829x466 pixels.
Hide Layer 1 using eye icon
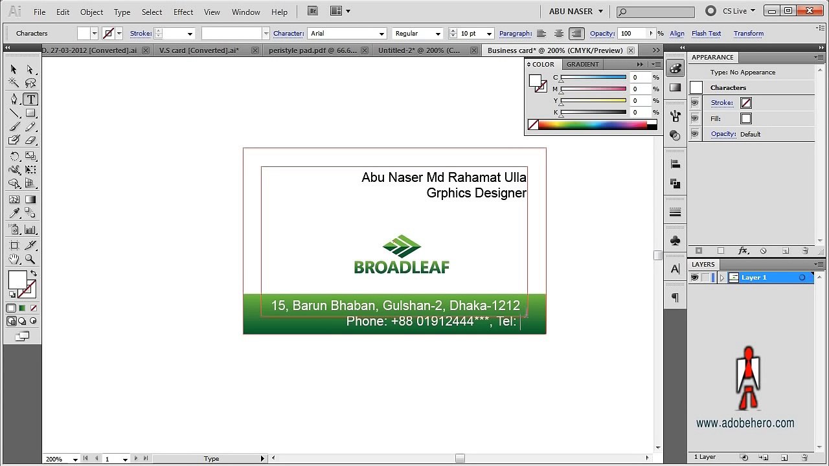click(694, 278)
